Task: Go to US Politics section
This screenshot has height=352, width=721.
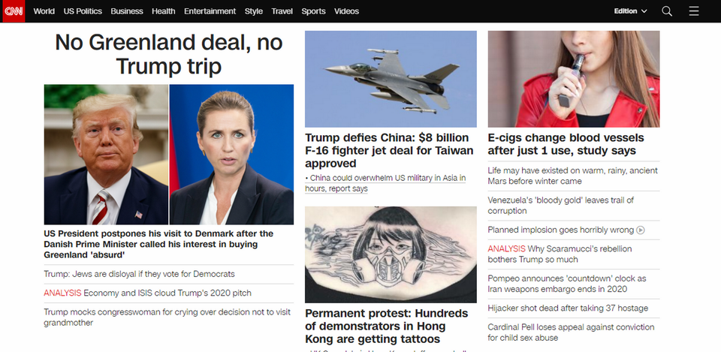Action: pyautogui.click(x=83, y=11)
